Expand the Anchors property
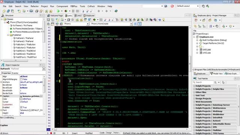The image size is (240, 135). pyautogui.click(x=1, y=82)
